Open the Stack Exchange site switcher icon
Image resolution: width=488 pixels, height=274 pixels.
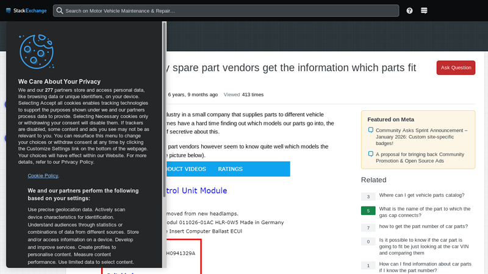point(424,10)
